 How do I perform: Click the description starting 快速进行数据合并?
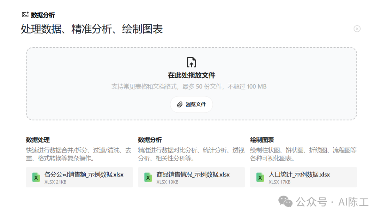click(78, 154)
